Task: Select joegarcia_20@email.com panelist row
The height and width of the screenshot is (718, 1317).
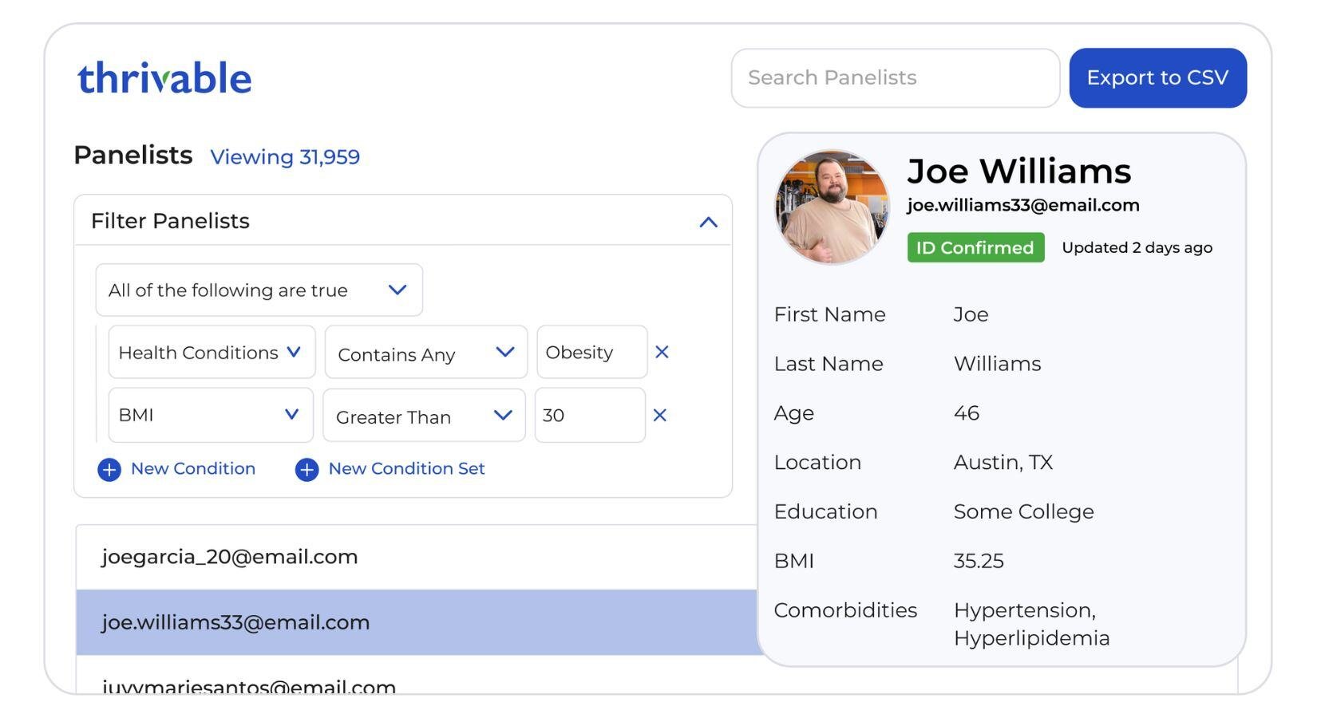Action: tap(415, 557)
